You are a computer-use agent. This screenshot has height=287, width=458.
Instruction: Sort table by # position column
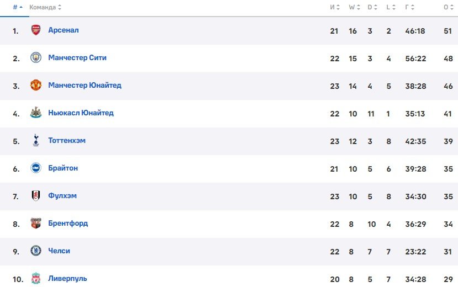(18, 7)
